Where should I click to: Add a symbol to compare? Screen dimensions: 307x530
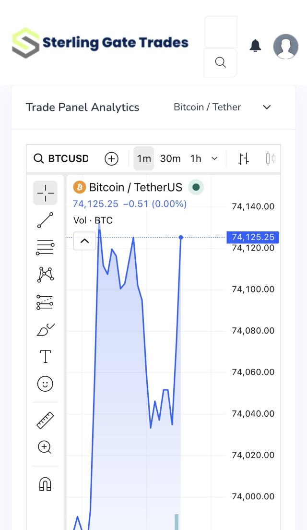click(x=111, y=158)
